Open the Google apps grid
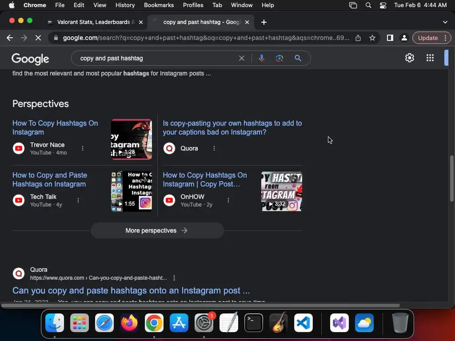The width and height of the screenshot is (455, 341). [430, 58]
